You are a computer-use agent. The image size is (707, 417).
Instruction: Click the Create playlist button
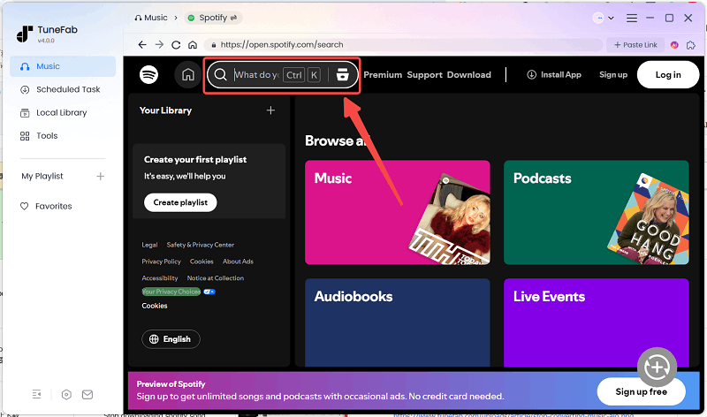point(180,202)
